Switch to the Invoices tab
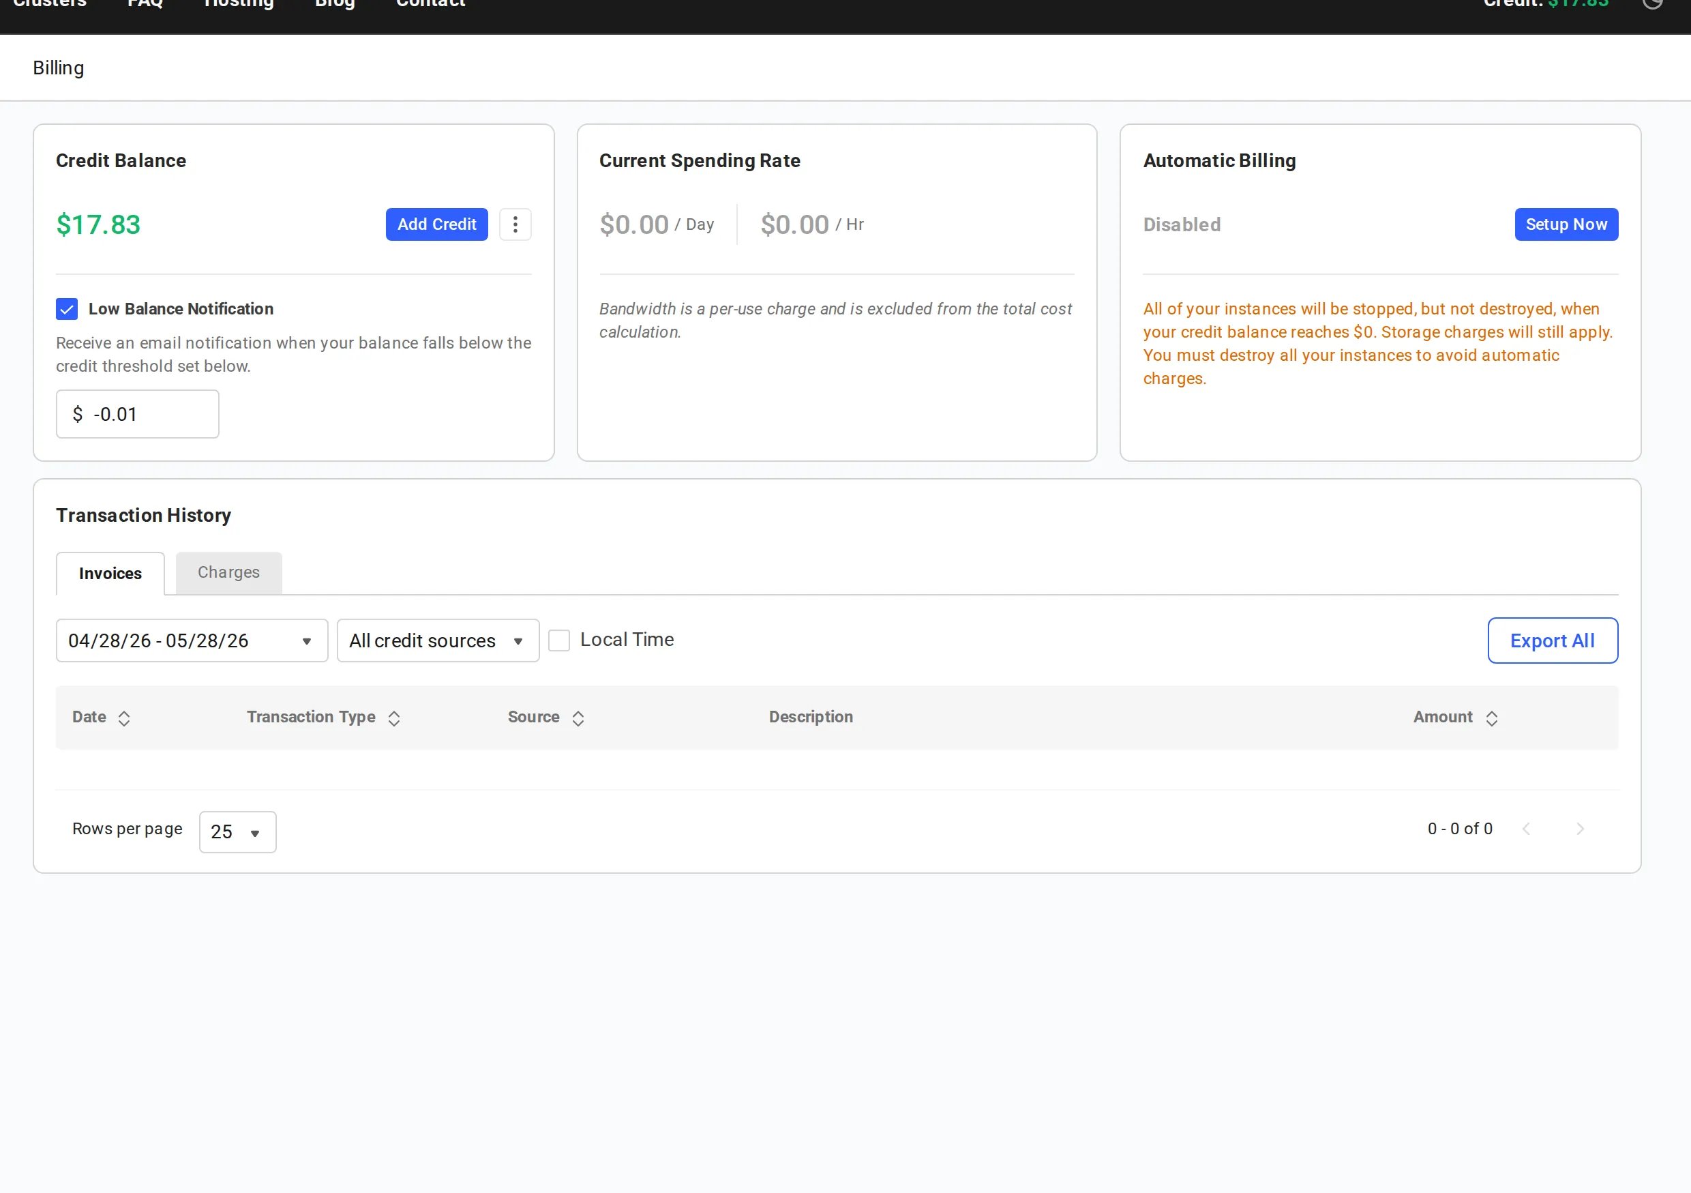 (x=110, y=573)
